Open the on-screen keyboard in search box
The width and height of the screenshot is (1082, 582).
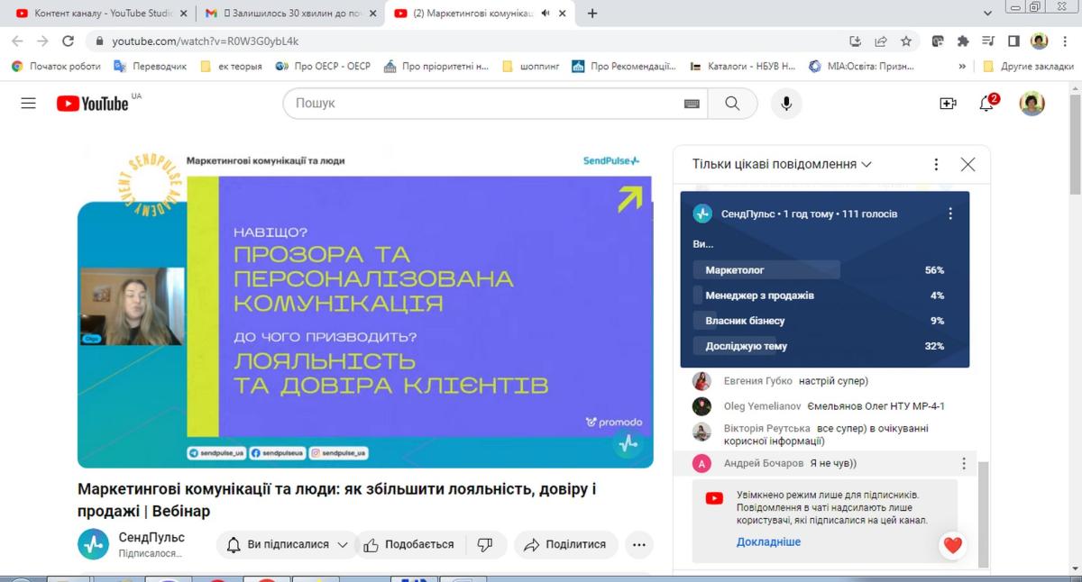click(x=692, y=104)
